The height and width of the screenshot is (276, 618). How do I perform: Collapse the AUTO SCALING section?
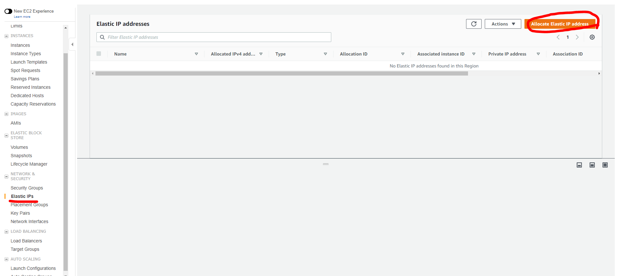[x=6, y=259]
